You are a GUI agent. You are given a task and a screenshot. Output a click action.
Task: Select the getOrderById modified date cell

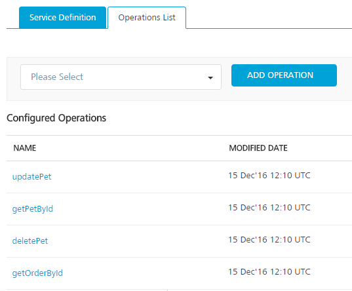(269, 272)
